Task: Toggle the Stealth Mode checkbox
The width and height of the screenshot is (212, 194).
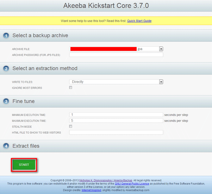Action: pos(71,126)
